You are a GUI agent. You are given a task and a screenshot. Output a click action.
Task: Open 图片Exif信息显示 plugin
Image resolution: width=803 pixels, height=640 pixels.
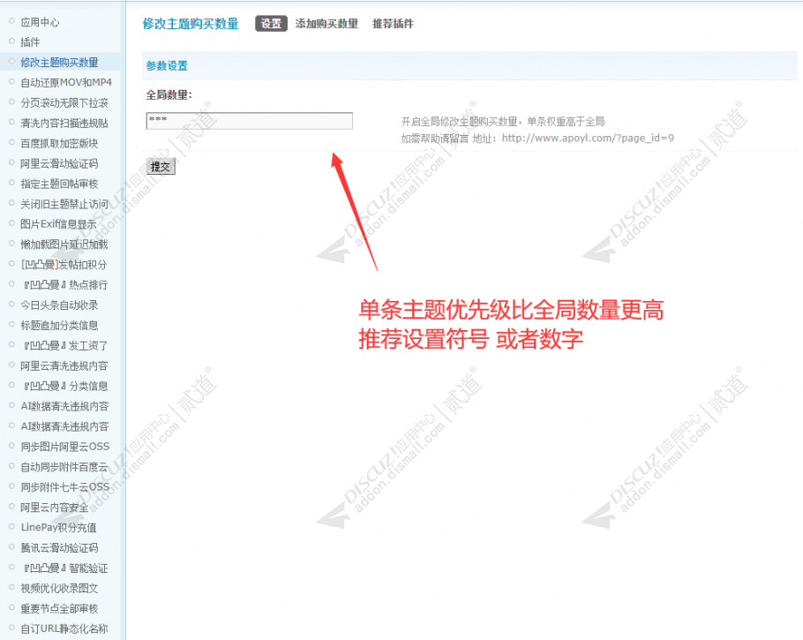(x=58, y=224)
